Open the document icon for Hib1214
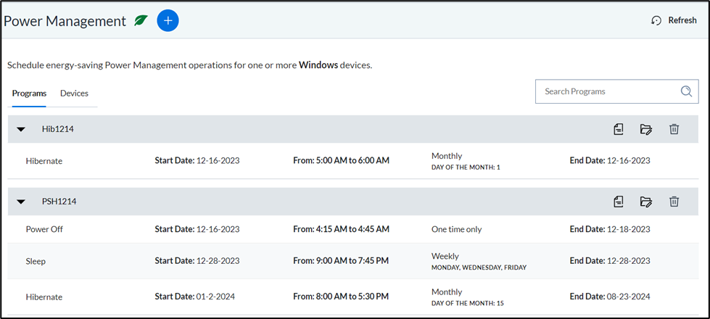This screenshot has height=319, width=710. pyautogui.click(x=619, y=129)
